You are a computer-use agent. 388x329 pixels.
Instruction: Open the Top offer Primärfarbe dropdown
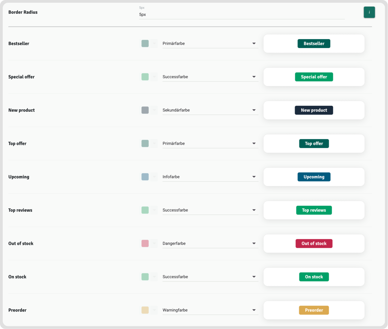210,143
